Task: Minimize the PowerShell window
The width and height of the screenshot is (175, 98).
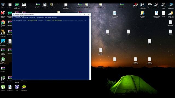Action: [x=80, y=14]
